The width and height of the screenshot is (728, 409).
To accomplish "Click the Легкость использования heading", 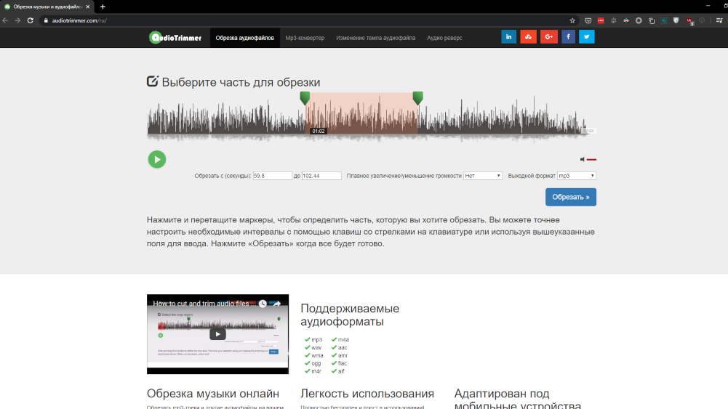I will click(x=367, y=394).
